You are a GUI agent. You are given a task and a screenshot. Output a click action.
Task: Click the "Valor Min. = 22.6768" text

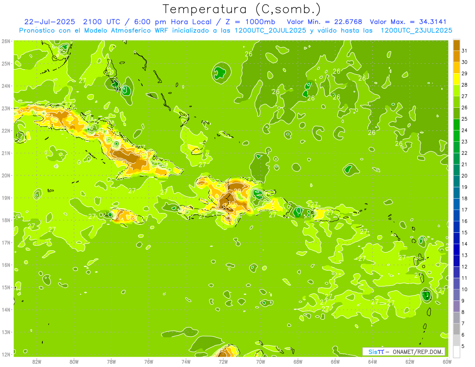pos(324,22)
